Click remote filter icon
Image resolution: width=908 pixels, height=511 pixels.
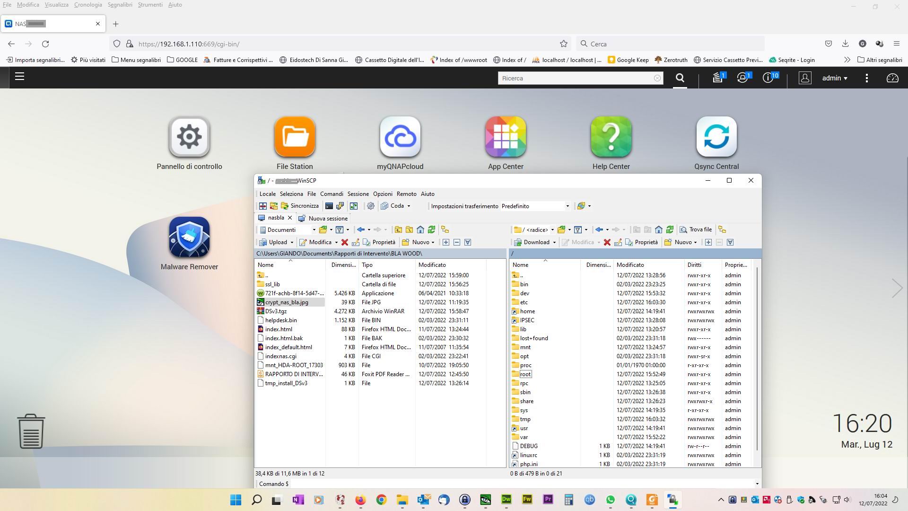click(x=578, y=229)
